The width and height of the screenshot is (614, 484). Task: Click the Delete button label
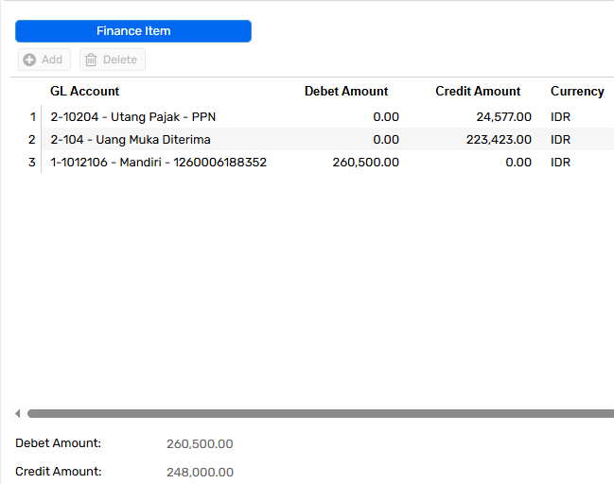coord(120,60)
